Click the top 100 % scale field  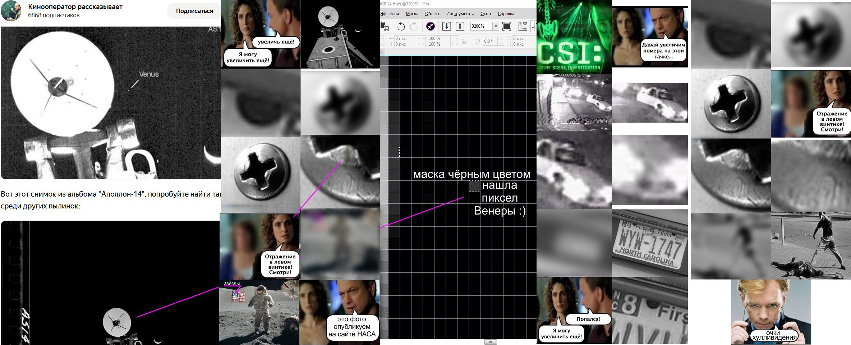pyautogui.click(x=440, y=38)
